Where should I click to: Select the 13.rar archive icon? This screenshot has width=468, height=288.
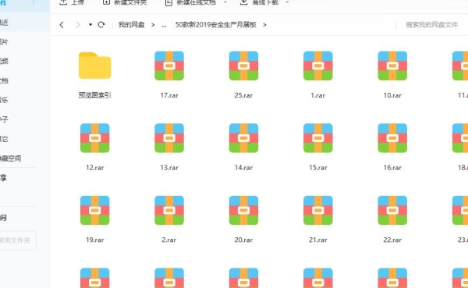pyautogui.click(x=169, y=138)
